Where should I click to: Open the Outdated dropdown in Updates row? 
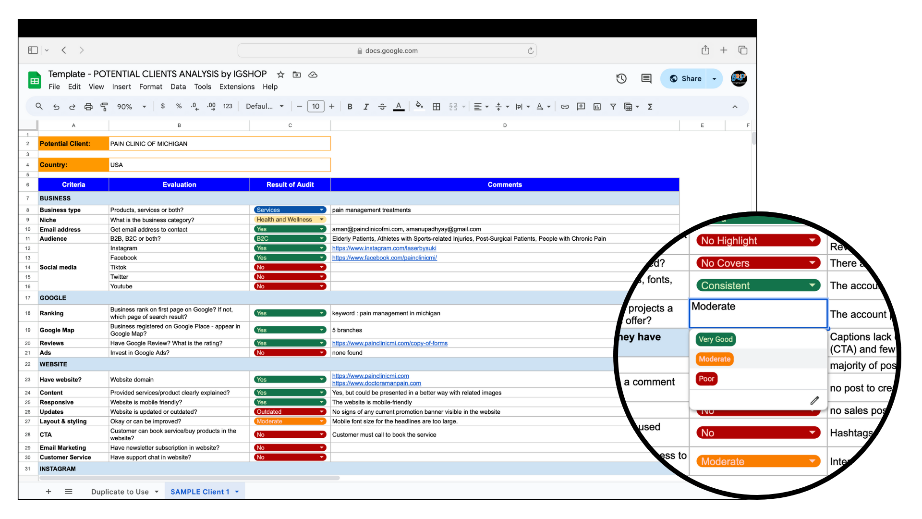click(x=290, y=412)
